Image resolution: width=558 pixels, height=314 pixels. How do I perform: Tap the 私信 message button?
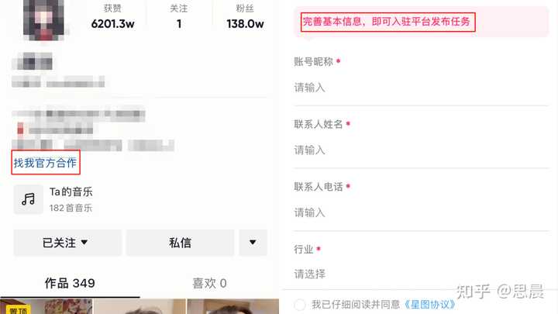tap(180, 243)
